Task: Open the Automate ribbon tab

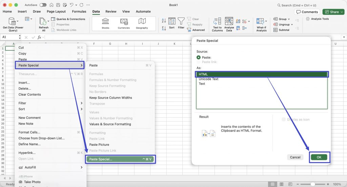Action: (143, 11)
